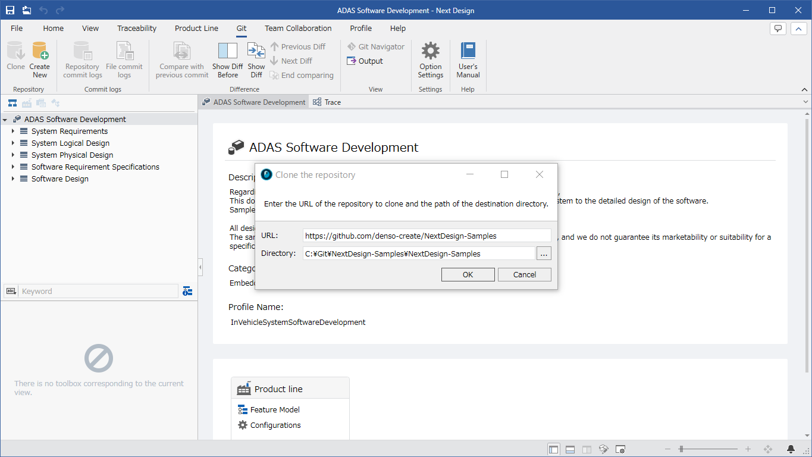Click the window settings status icon
Viewport: 812px width, 457px height.
point(620,449)
